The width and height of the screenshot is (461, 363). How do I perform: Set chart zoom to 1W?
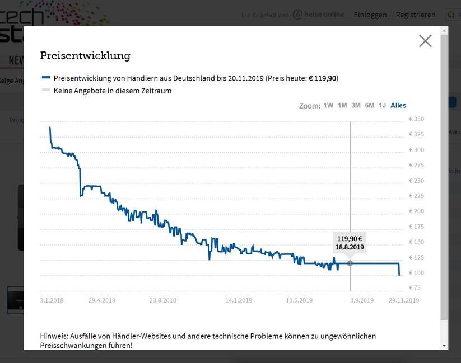coord(328,106)
